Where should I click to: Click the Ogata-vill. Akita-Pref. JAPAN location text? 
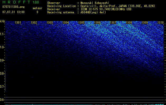click(x=118, y=6)
